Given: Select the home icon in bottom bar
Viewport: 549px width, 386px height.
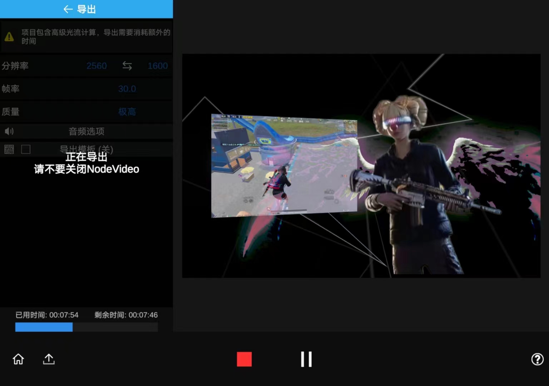Looking at the screenshot, I should (x=18, y=359).
